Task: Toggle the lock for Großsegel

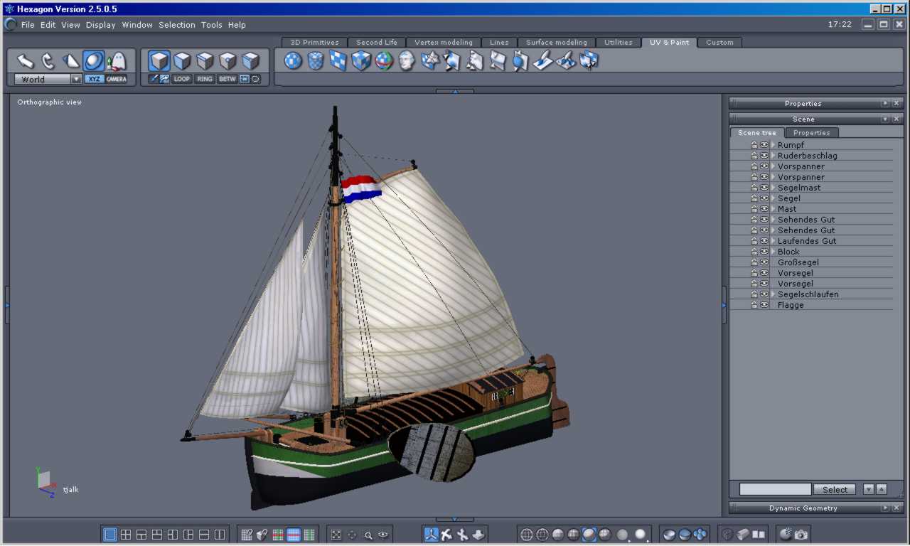Action: pos(754,262)
